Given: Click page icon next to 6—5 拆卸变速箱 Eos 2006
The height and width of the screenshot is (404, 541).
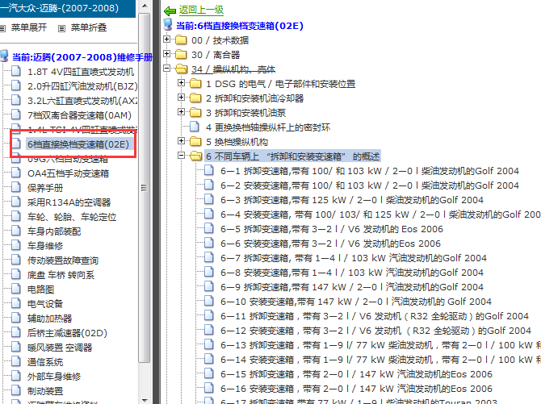Looking at the screenshot, I should (209, 228).
